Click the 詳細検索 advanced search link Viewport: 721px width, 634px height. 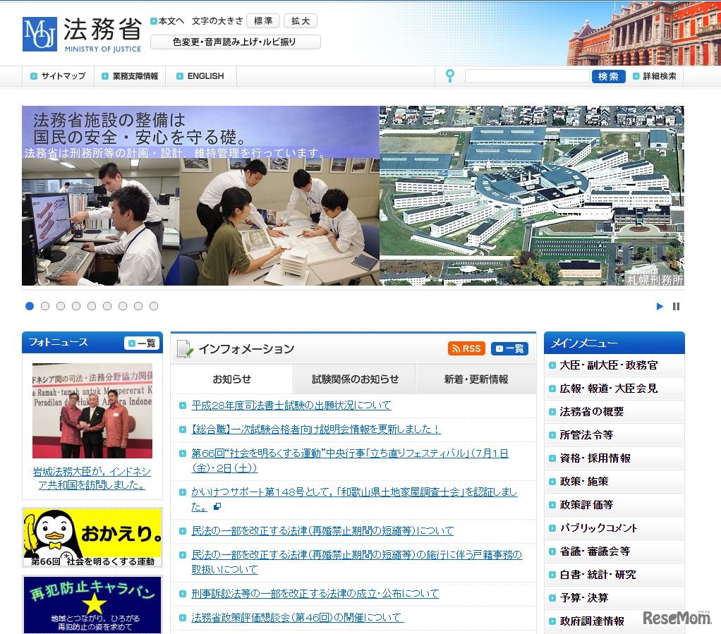pos(660,75)
